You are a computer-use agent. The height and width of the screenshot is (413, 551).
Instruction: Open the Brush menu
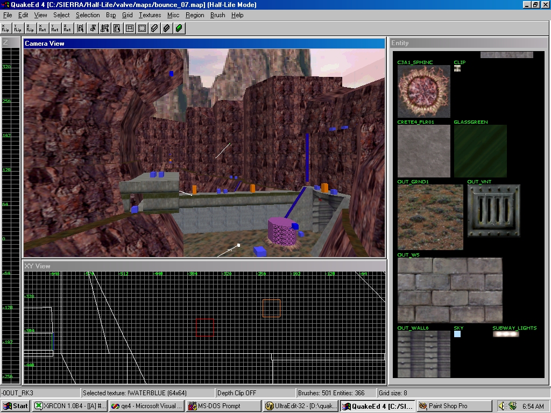click(218, 15)
